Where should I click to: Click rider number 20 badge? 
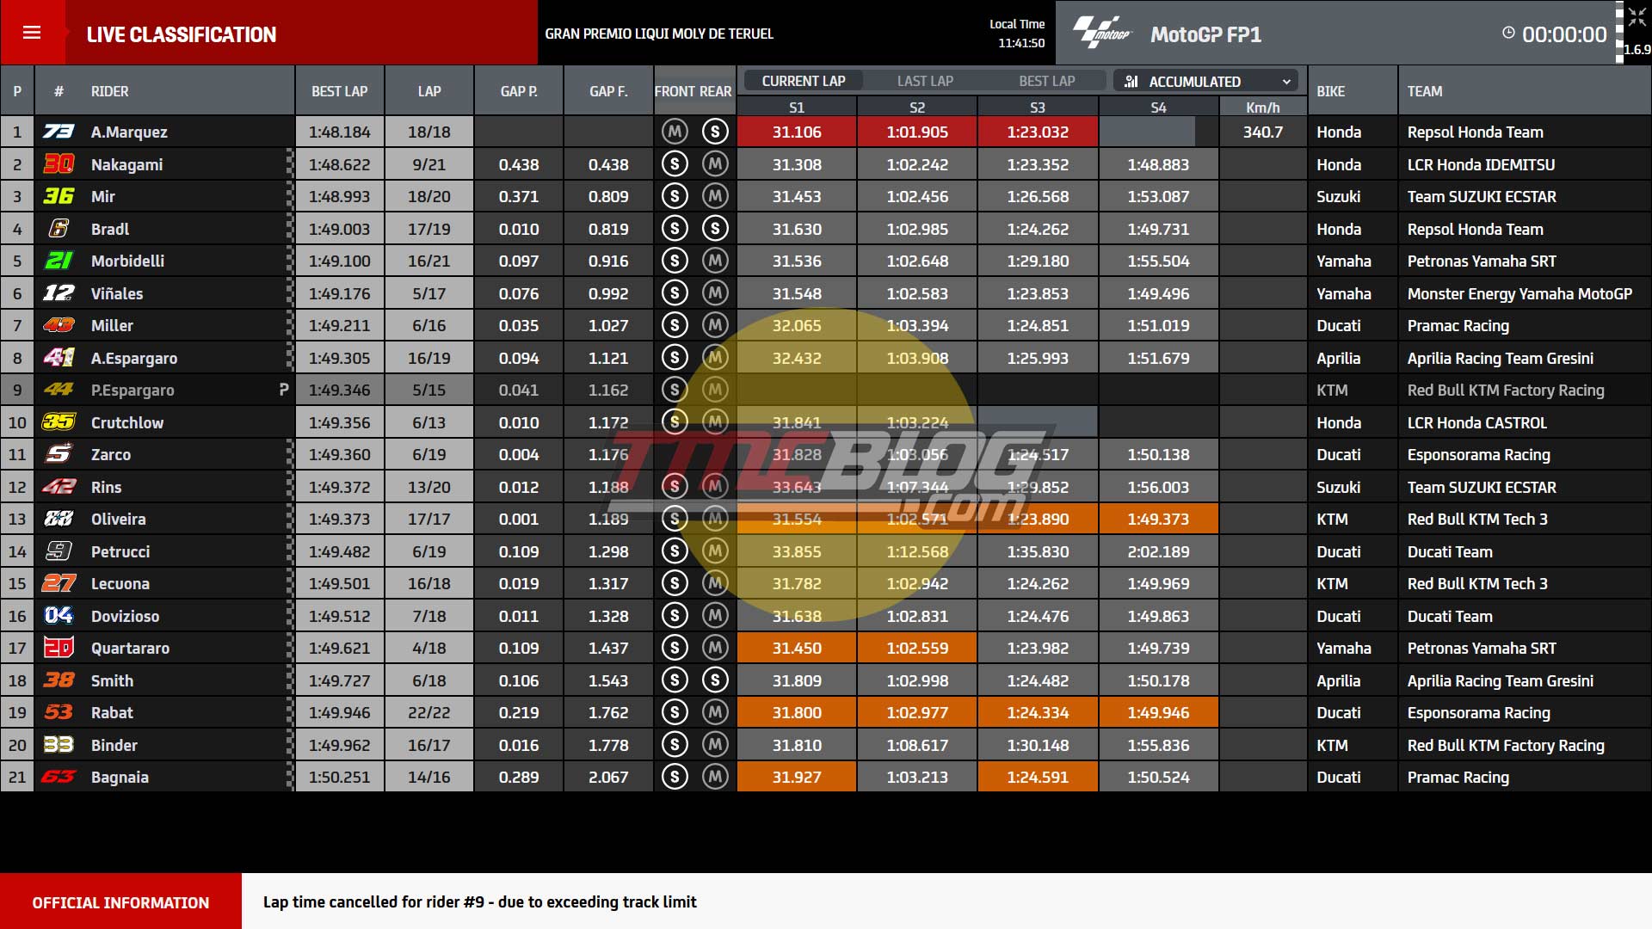click(59, 648)
